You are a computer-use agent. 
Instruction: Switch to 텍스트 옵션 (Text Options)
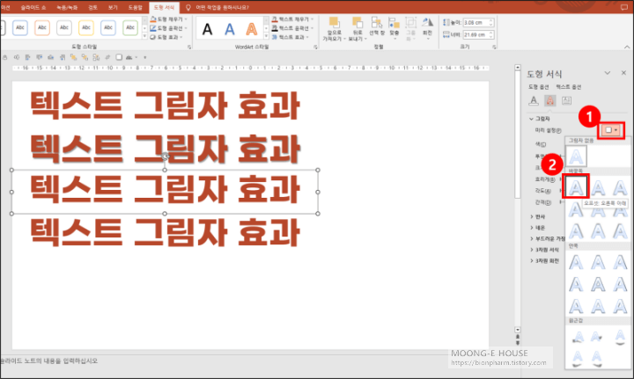(569, 87)
